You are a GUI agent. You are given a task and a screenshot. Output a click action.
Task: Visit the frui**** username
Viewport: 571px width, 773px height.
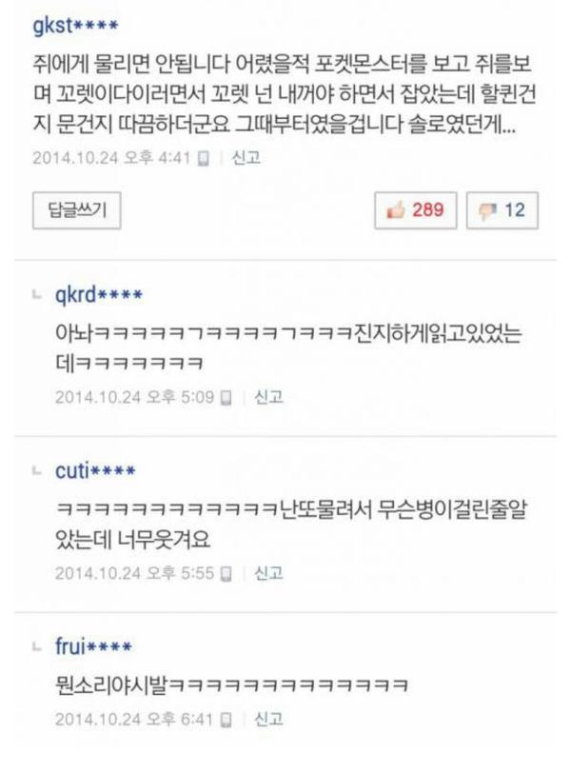pos(93,645)
